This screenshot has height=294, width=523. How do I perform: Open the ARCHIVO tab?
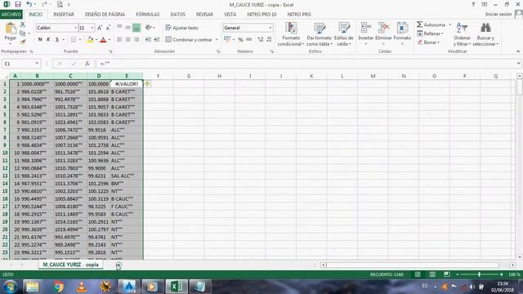pyautogui.click(x=11, y=15)
